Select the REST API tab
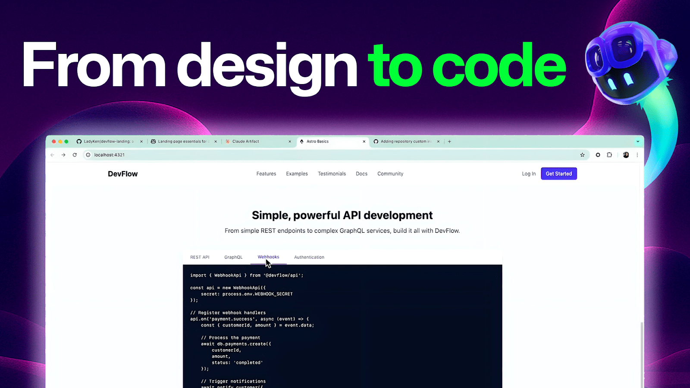Viewport: 690px width, 388px height. click(x=199, y=257)
